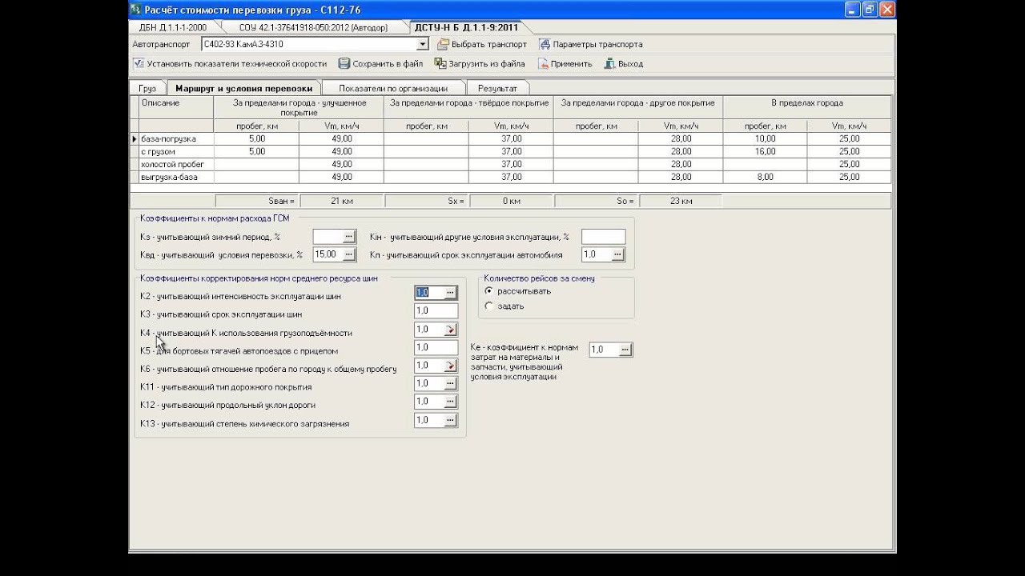
Task: Select the ДСТУ-Н Б Д.1.1-9:2011 tab
Action: click(x=466, y=27)
